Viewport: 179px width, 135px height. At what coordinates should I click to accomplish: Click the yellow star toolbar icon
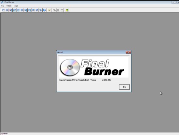point(49,10)
